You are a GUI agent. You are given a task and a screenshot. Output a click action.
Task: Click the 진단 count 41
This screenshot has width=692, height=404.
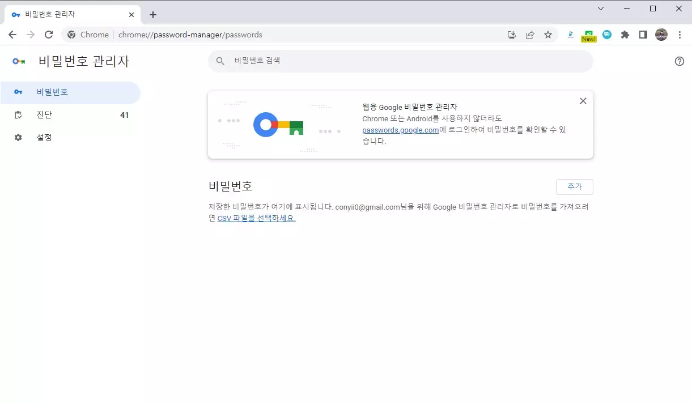(125, 115)
